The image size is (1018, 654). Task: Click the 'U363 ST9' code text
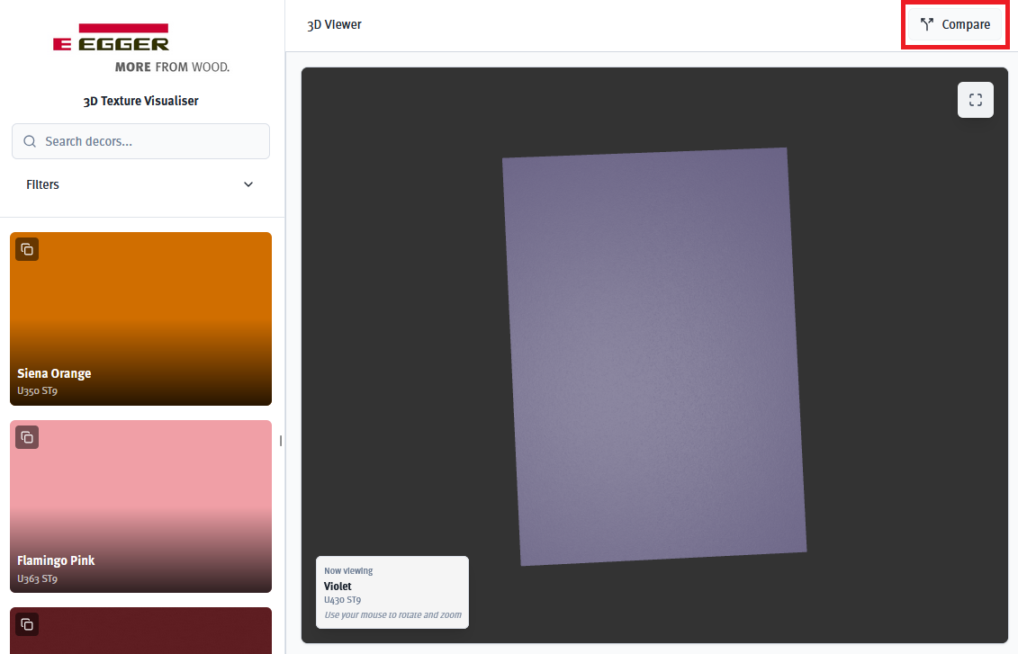tap(38, 578)
